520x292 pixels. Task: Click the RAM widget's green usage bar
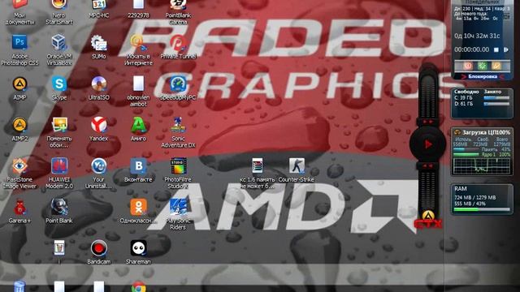tap(482, 209)
